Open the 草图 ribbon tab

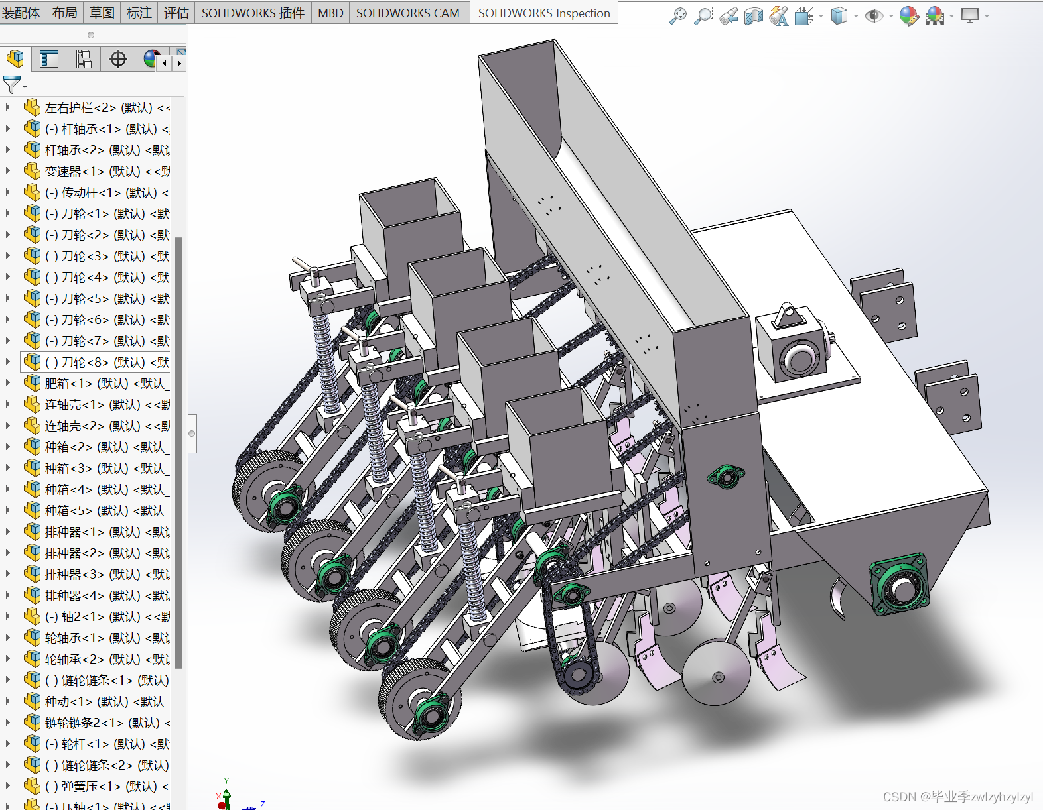(x=102, y=13)
